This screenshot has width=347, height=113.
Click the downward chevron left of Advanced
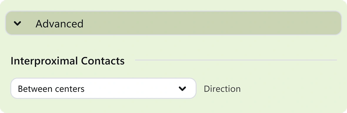coord(17,23)
